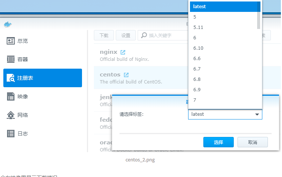Click the 日志 log sidebar icon
282x177 pixels.
[x=11, y=134]
